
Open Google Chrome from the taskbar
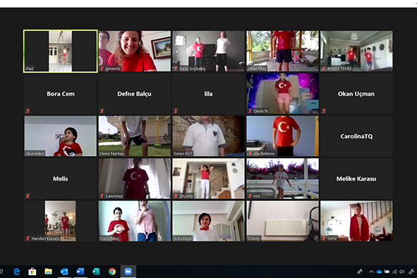112,272
